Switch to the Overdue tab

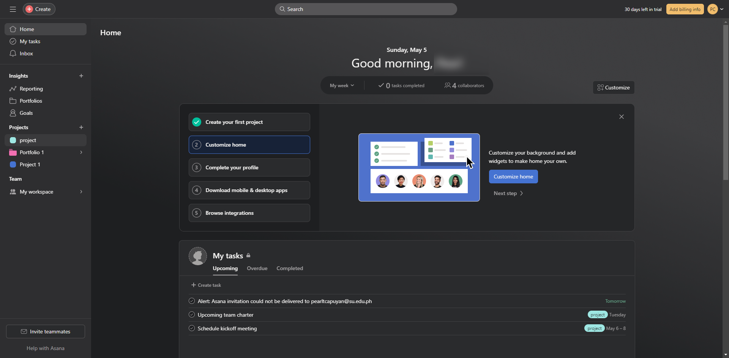coord(257,268)
